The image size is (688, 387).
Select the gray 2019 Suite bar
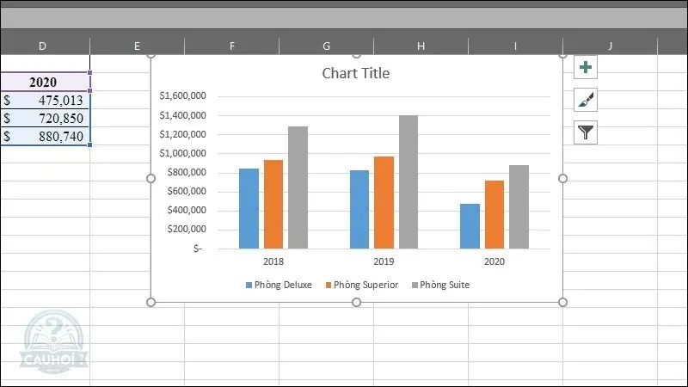(x=408, y=182)
